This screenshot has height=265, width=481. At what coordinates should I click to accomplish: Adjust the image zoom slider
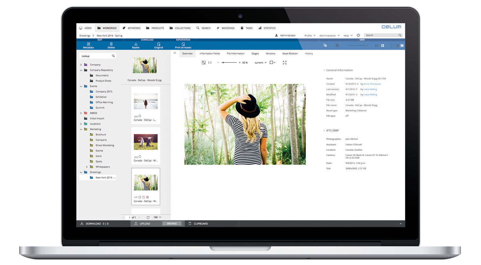[223, 63]
